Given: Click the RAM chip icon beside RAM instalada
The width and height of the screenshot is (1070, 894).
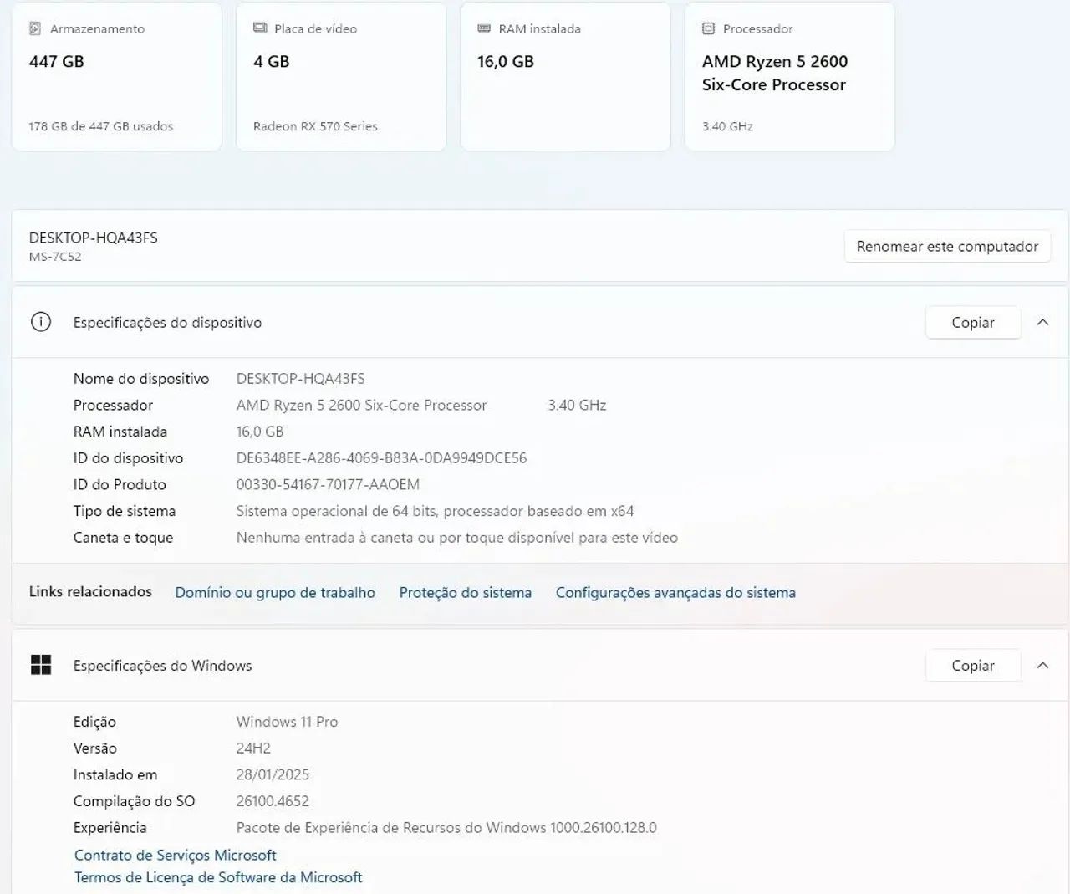Looking at the screenshot, I should [x=484, y=28].
